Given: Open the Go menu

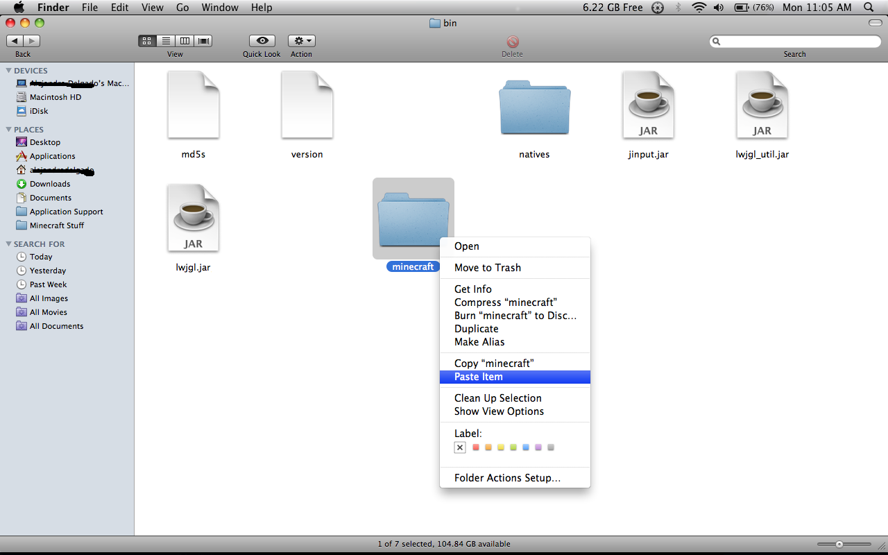Looking at the screenshot, I should pos(182,8).
